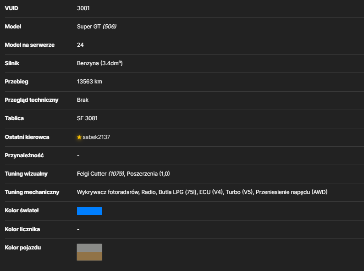Image resolution: width=364 pixels, height=271 pixels.
Task: Click the VUID row label
Action: 11,8
